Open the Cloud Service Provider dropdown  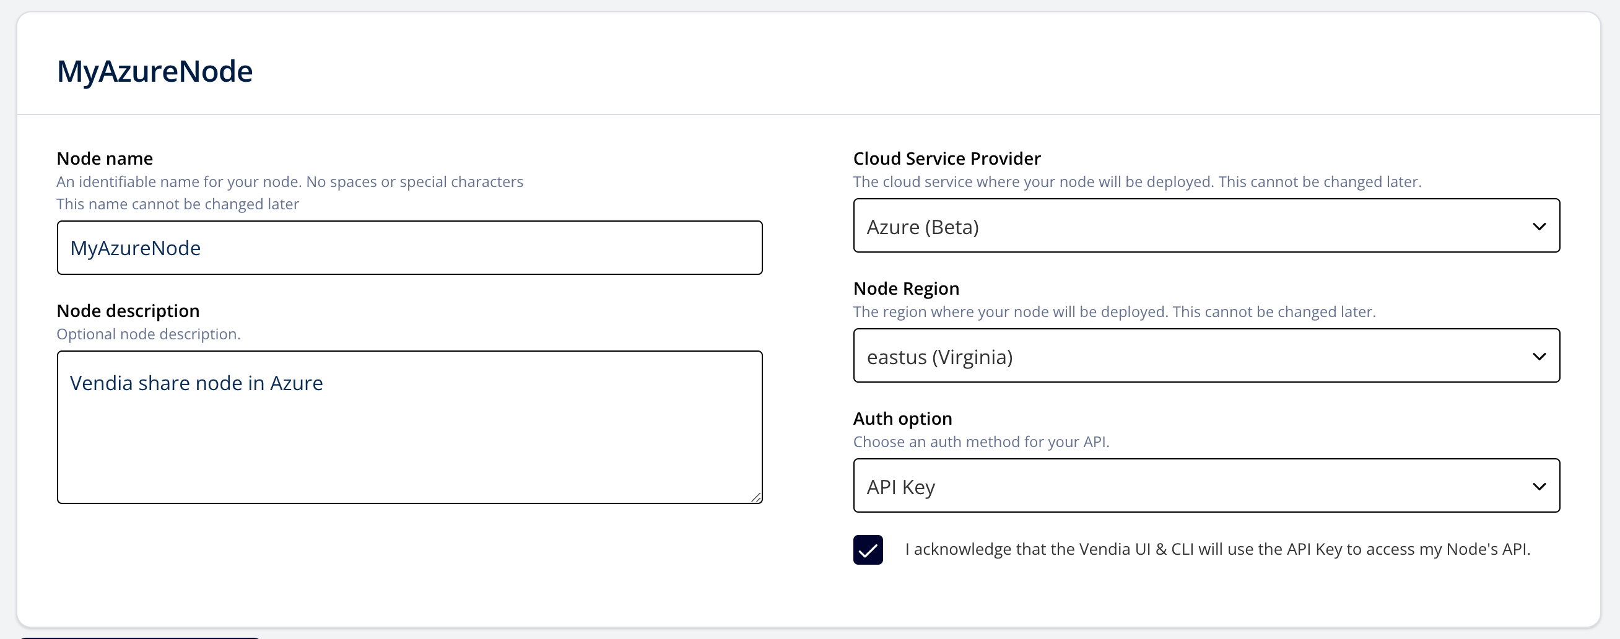[1206, 226]
